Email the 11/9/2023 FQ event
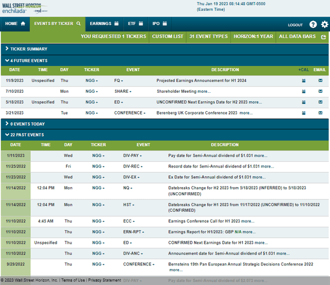Screen dimensions: 330x285 pos(320,80)
